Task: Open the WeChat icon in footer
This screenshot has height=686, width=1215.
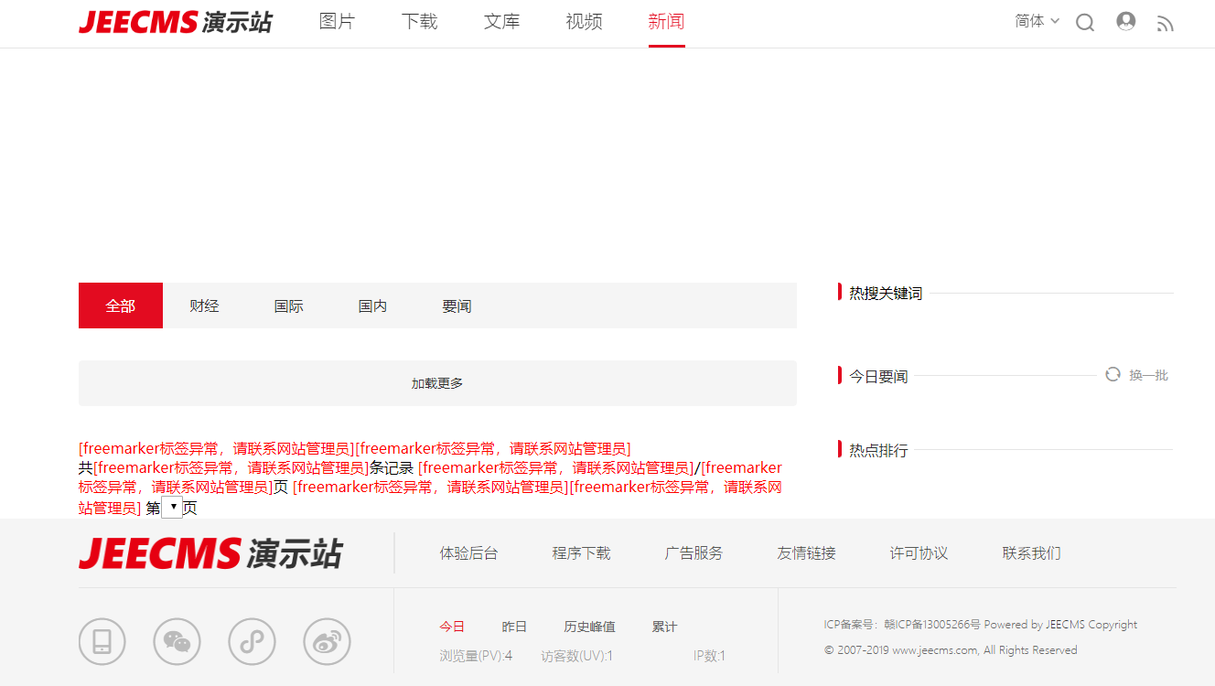Action: [x=177, y=641]
